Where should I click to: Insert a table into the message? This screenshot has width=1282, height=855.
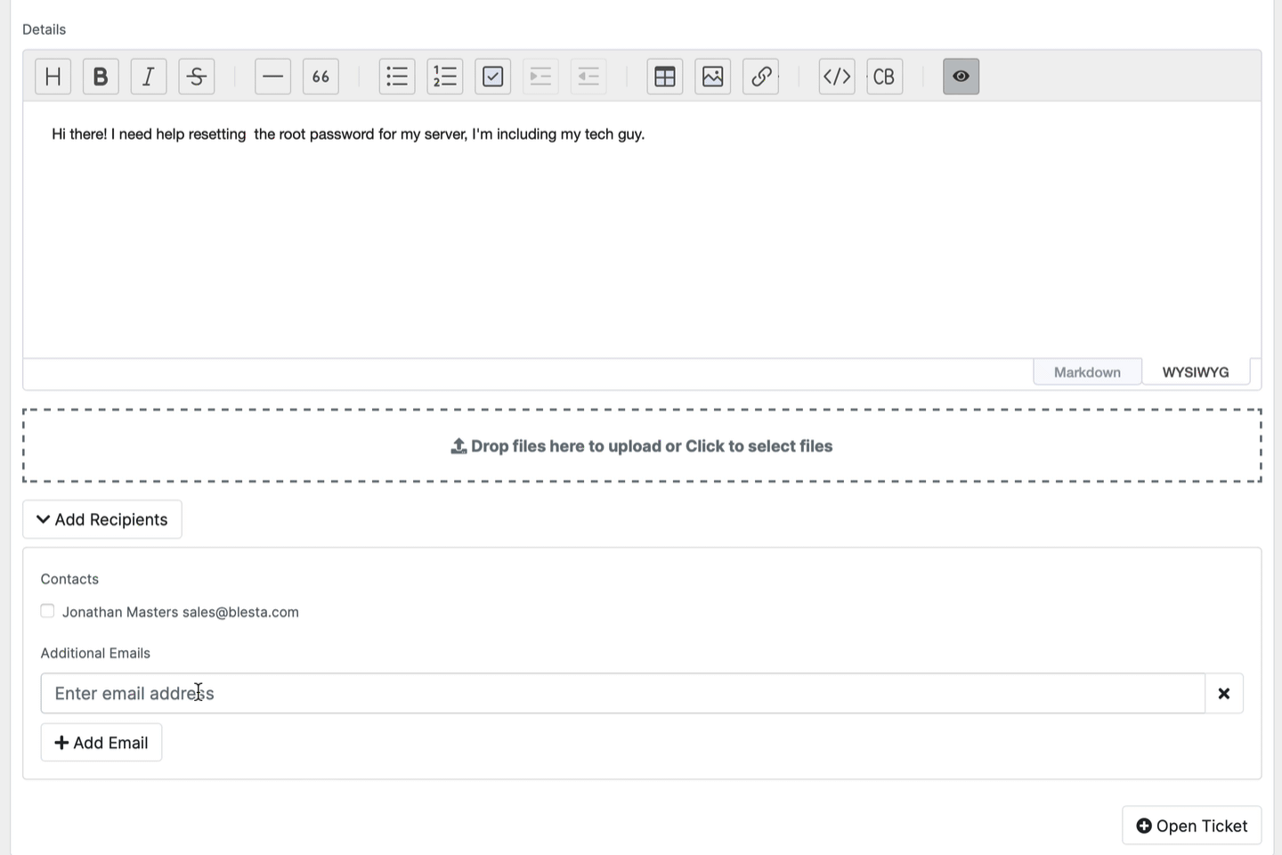point(664,77)
